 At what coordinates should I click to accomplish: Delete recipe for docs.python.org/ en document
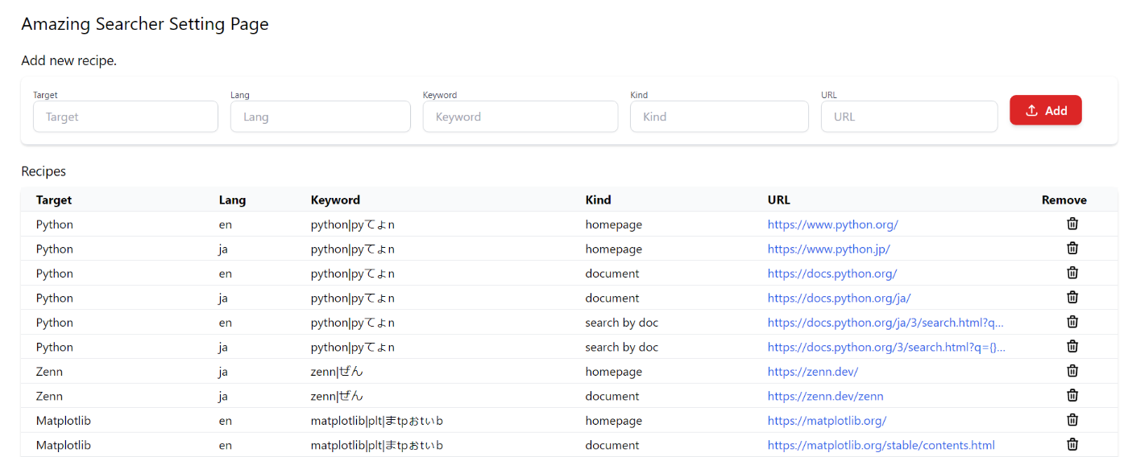coord(1072,273)
